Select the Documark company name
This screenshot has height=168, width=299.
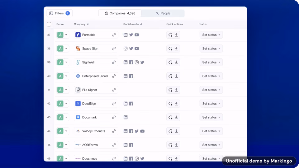coord(89,117)
